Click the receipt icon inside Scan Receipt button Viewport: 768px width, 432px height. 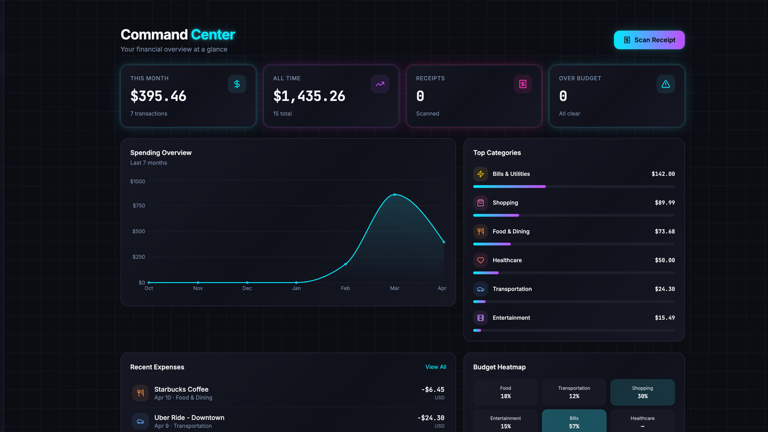(x=627, y=40)
